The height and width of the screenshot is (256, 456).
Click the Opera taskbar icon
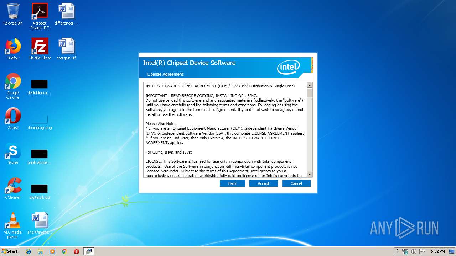coord(76,251)
